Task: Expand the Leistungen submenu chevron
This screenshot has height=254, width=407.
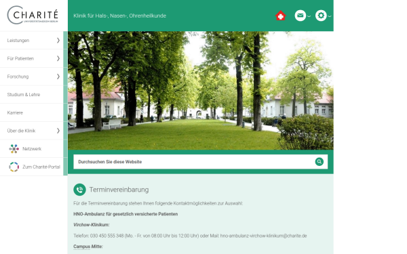Action: coord(58,41)
